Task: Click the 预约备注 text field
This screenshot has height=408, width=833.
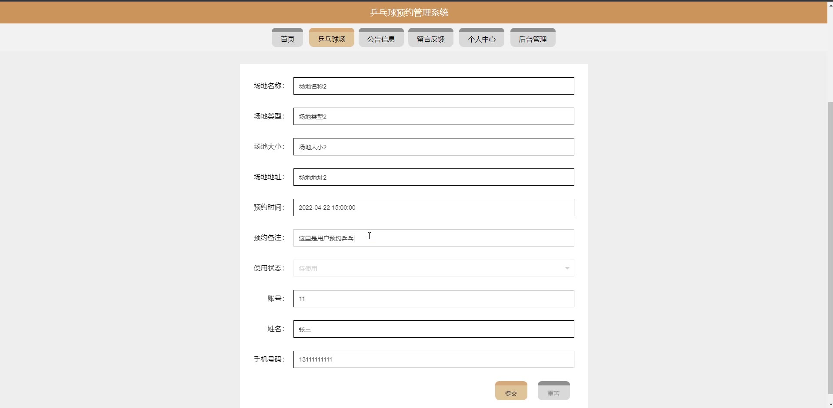Action: pyautogui.click(x=434, y=238)
